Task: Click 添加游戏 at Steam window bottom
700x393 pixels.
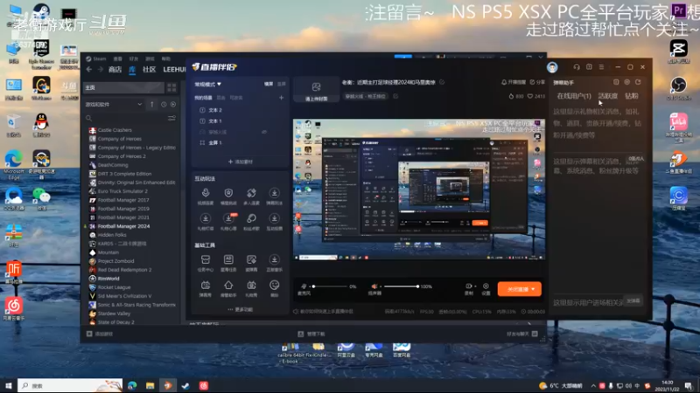Action: (100, 334)
